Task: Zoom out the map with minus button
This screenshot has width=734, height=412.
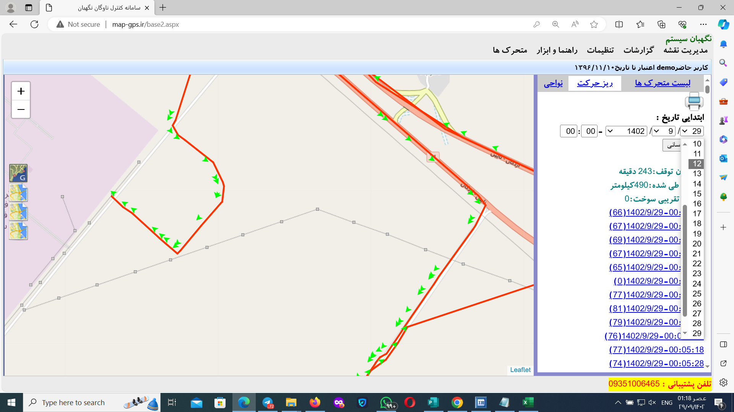Action: 21,109
